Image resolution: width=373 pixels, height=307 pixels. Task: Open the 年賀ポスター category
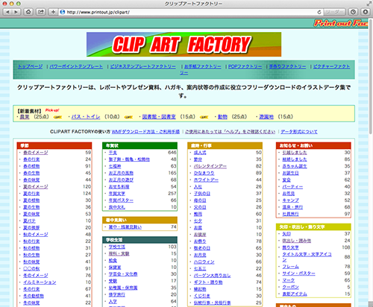tap(121, 200)
